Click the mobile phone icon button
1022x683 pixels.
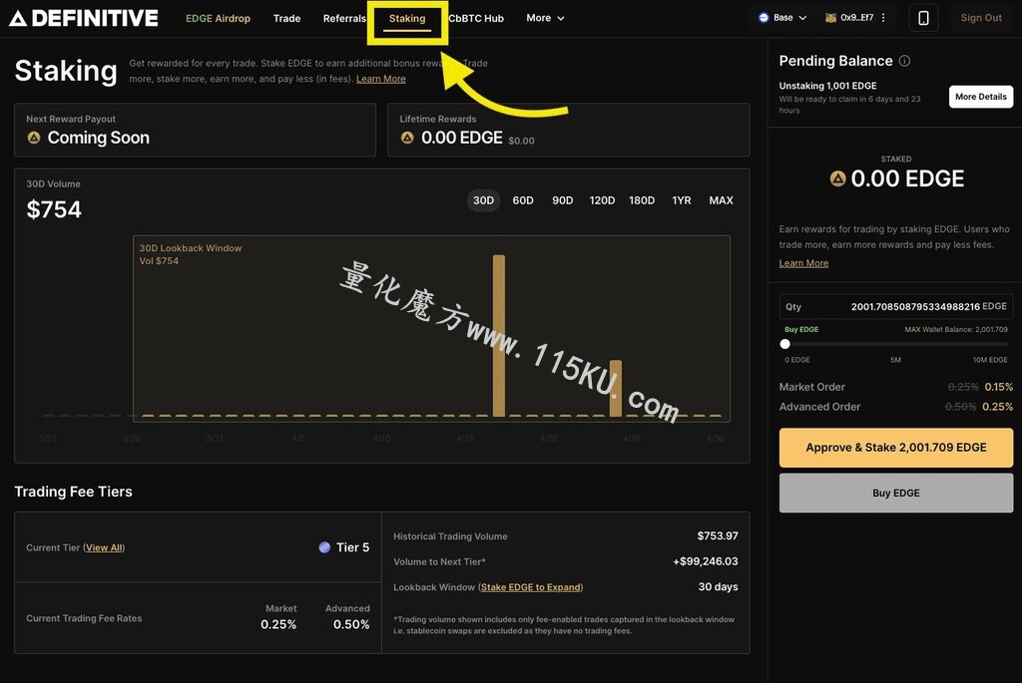coord(923,18)
